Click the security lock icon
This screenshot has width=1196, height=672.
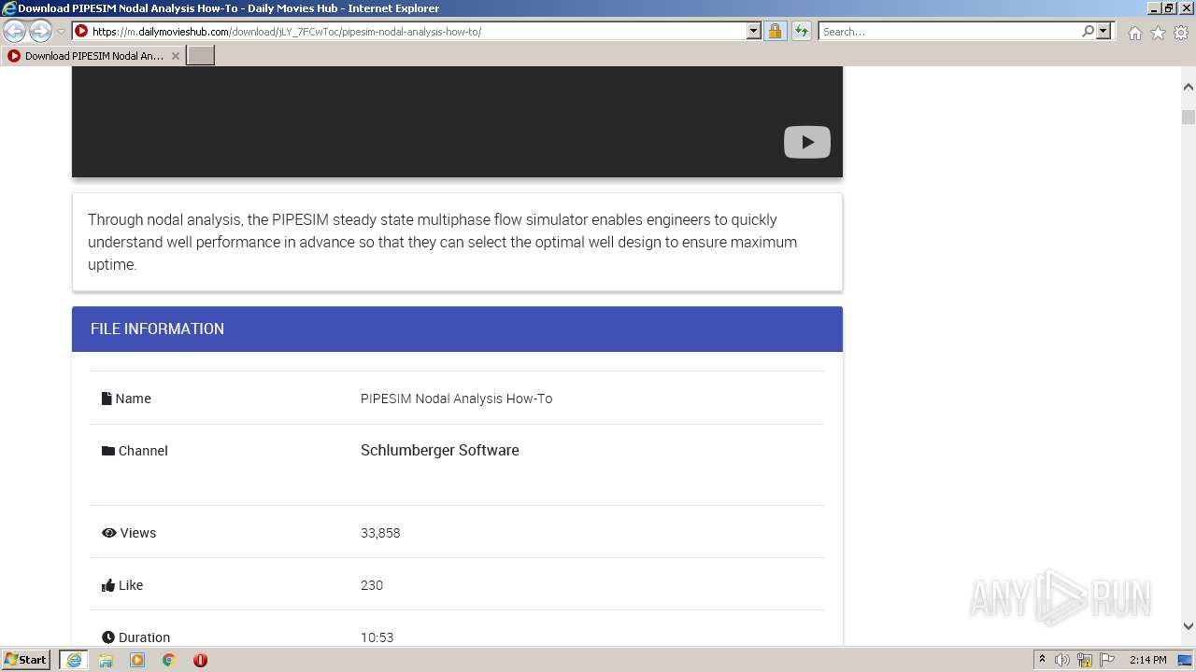pos(775,31)
